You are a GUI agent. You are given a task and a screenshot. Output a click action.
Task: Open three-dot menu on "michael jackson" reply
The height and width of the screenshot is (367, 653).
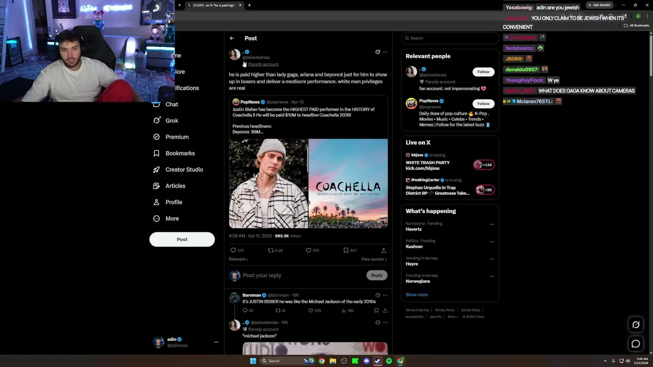tap(385, 322)
